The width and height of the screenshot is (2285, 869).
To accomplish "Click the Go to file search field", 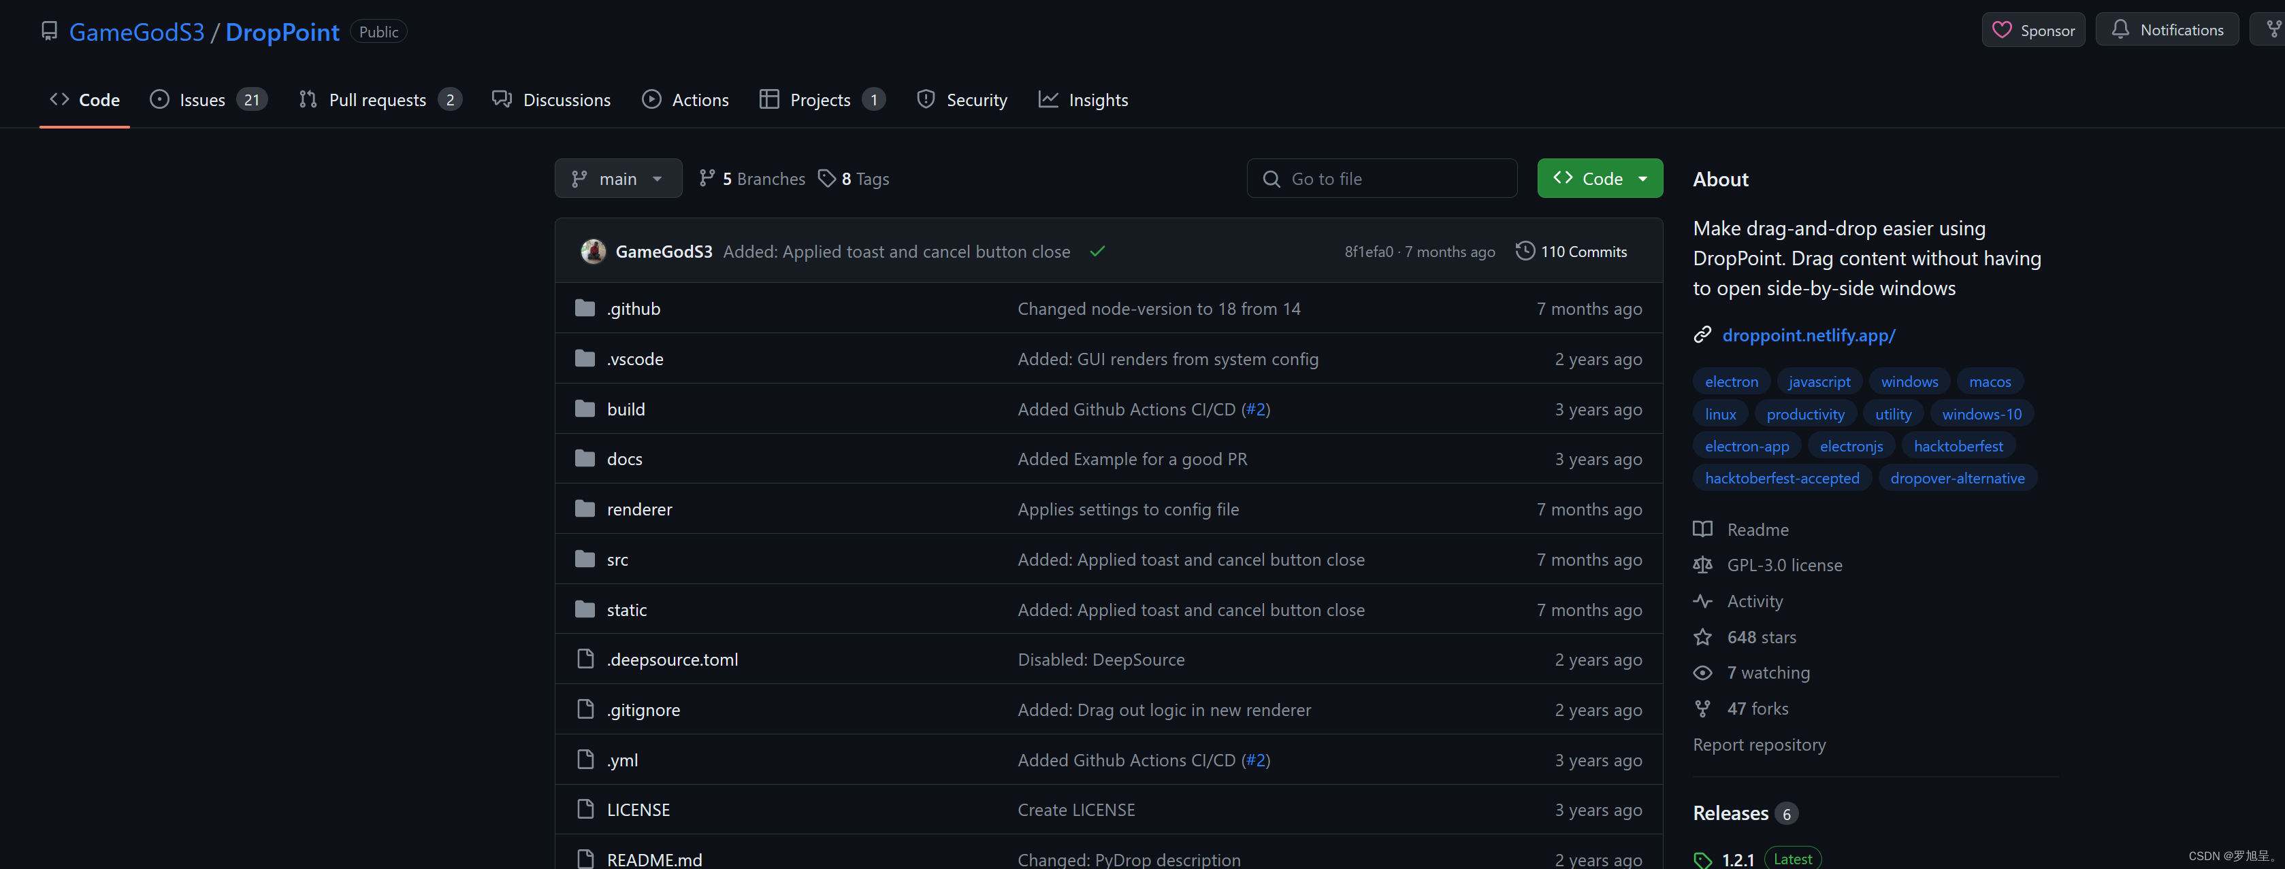I will pos(1382,179).
